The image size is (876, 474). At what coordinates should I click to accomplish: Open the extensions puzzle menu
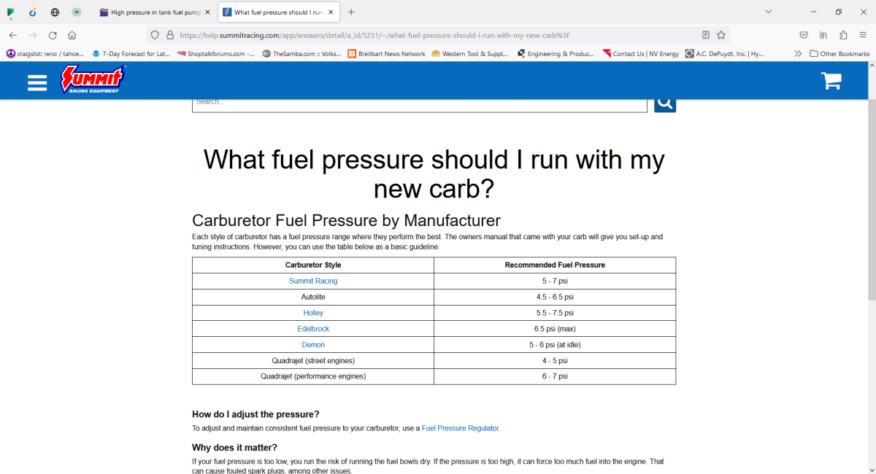click(843, 35)
